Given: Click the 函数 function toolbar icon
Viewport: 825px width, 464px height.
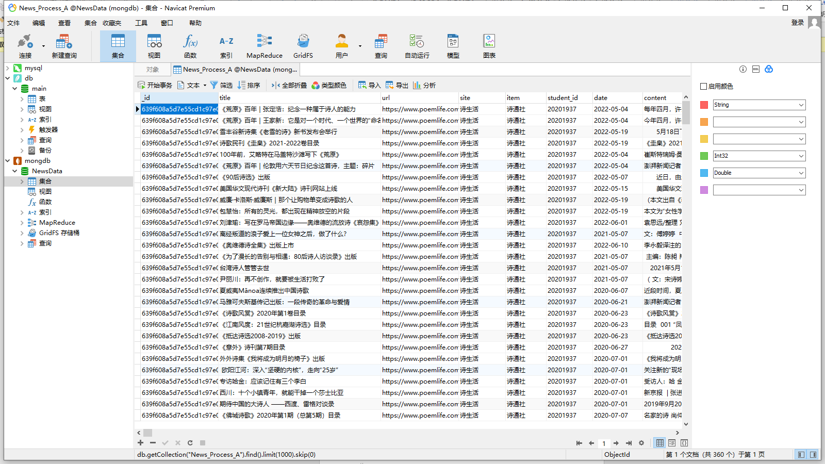Looking at the screenshot, I should coord(190,46).
